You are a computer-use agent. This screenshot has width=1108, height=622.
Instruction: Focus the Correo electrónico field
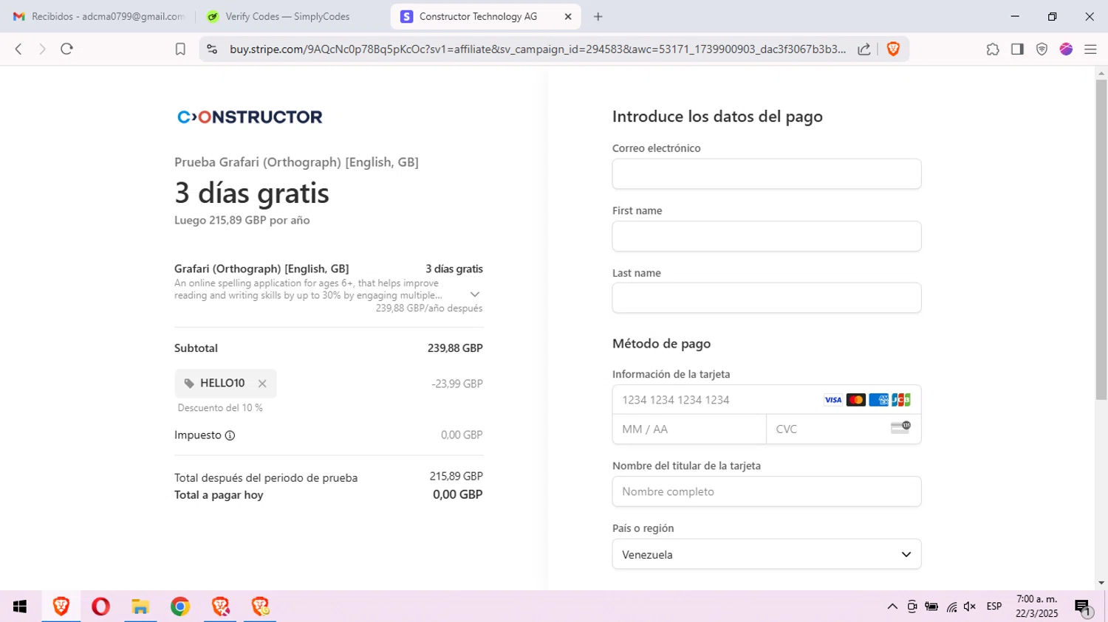pyautogui.click(x=767, y=174)
